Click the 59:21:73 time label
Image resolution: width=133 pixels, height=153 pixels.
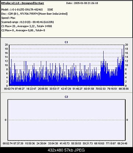pyautogui.click(x=88, y=143)
